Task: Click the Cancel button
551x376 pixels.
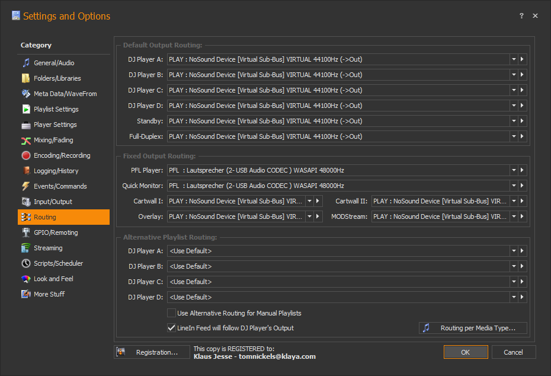Action: 514,352
